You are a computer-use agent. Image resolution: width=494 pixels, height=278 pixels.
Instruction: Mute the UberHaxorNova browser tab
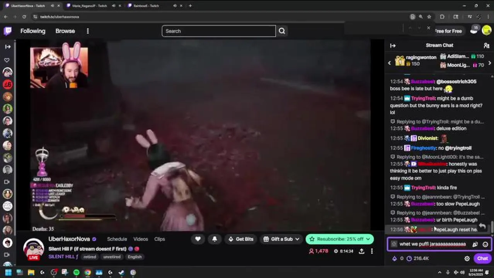click(51, 6)
